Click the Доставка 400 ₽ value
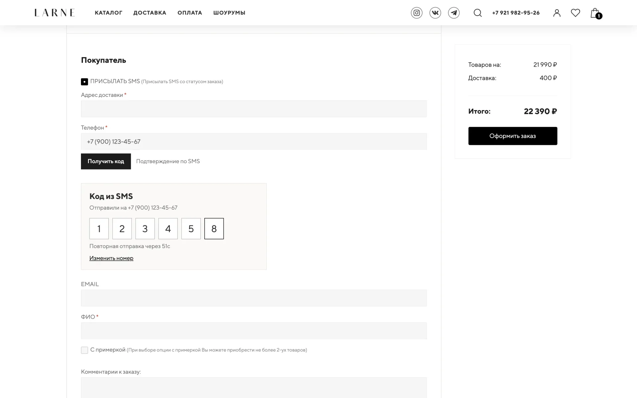Image resolution: width=637 pixels, height=398 pixels. (x=548, y=78)
